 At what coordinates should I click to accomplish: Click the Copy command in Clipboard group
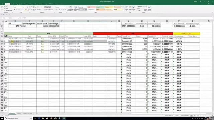[6, 8]
